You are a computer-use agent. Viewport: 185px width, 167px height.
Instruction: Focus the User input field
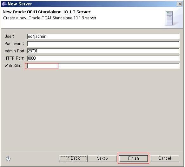coord(103,36)
